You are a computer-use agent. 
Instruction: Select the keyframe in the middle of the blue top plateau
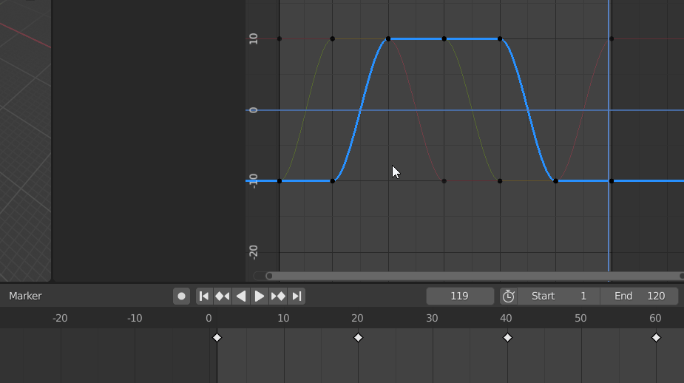[x=444, y=39]
